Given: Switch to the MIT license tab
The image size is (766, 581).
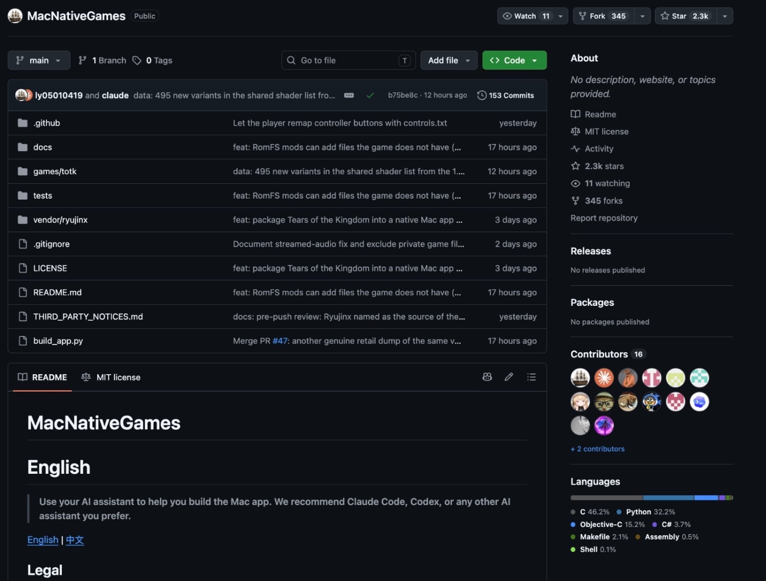Looking at the screenshot, I should 111,377.
